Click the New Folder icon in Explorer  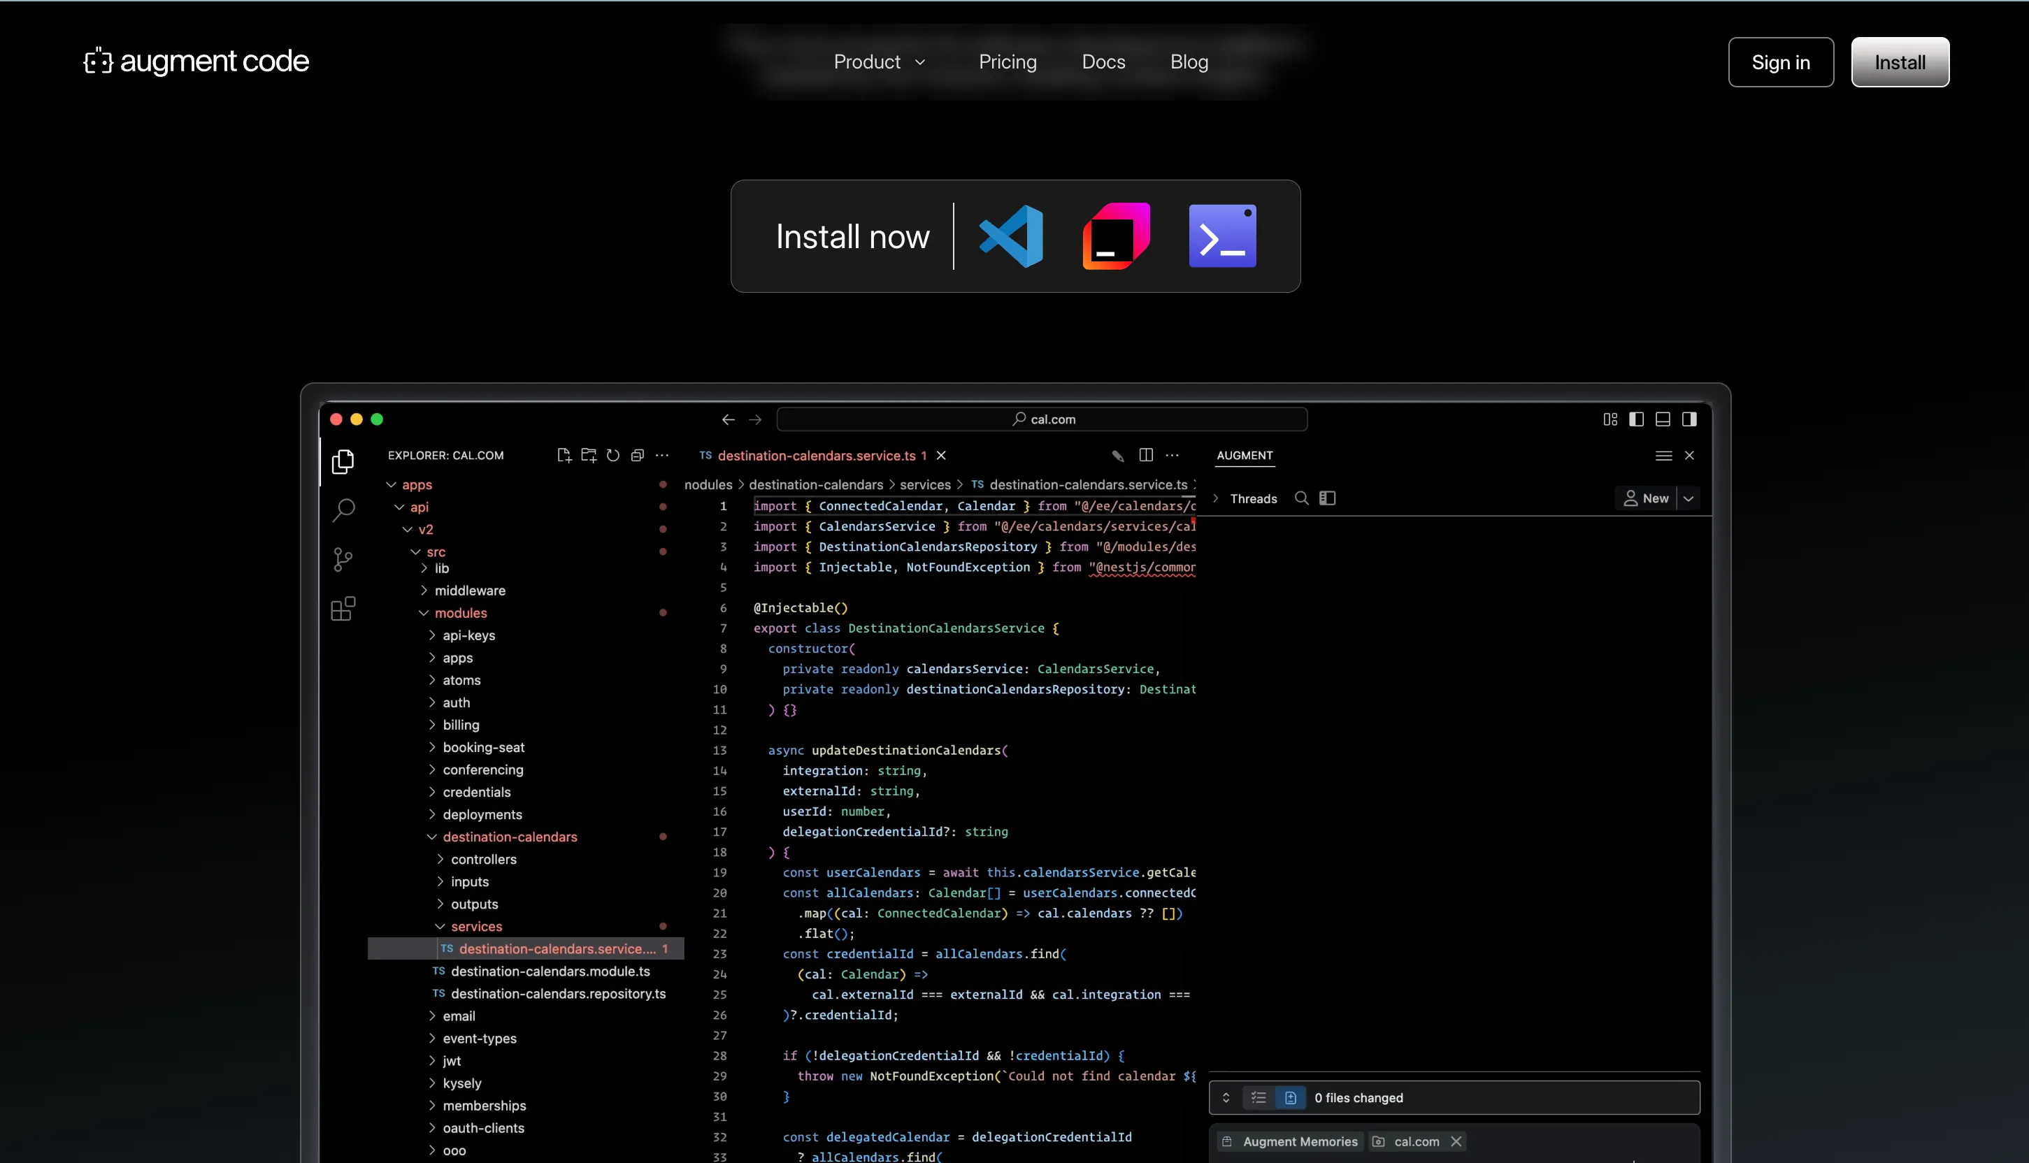coord(589,454)
